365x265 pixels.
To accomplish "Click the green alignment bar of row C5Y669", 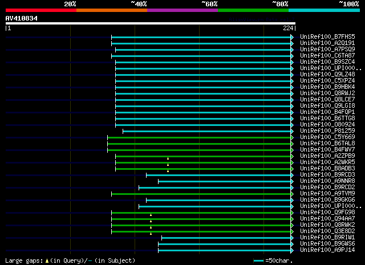I will click(x=199, y=138).
